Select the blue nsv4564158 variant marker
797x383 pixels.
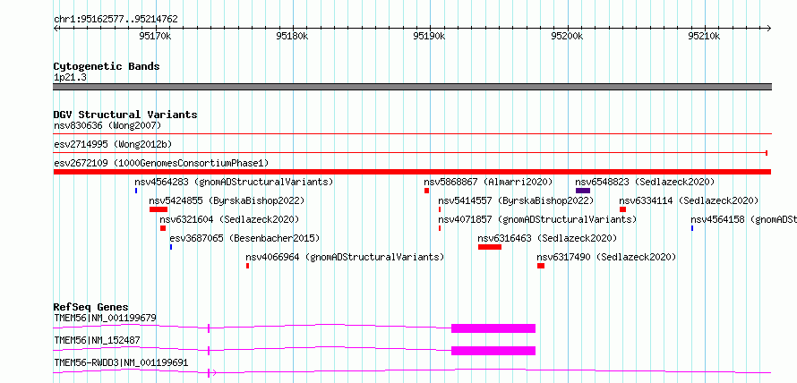tap(692, 228)
